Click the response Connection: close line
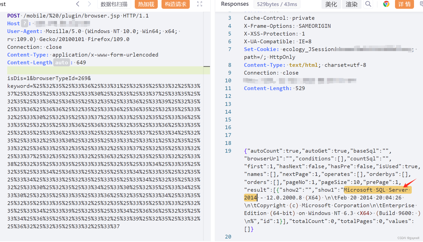Screen dimensions: 423x242 pos(271,73)
